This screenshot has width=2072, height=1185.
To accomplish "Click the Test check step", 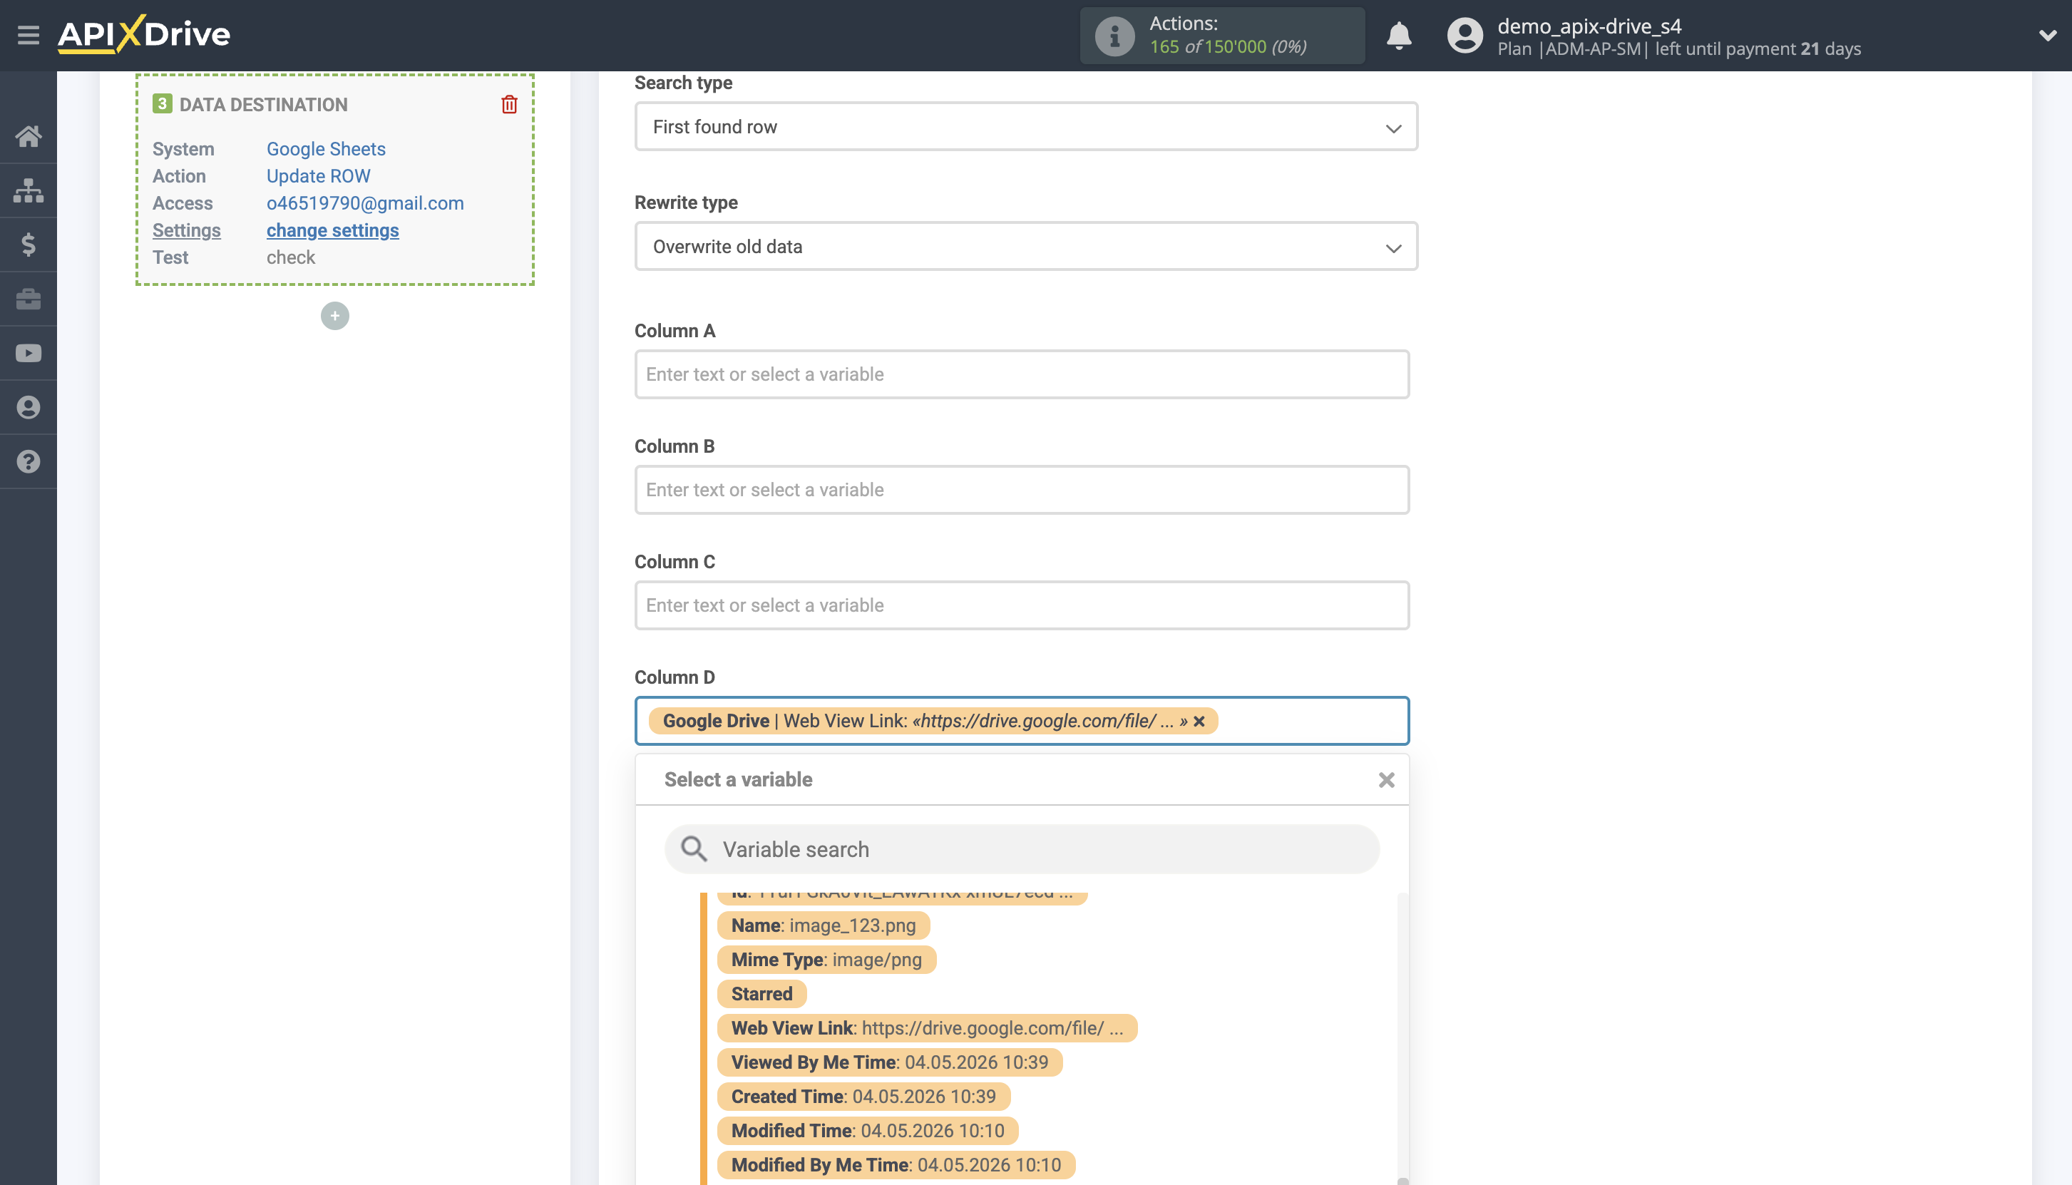I will tap(290, 257).
